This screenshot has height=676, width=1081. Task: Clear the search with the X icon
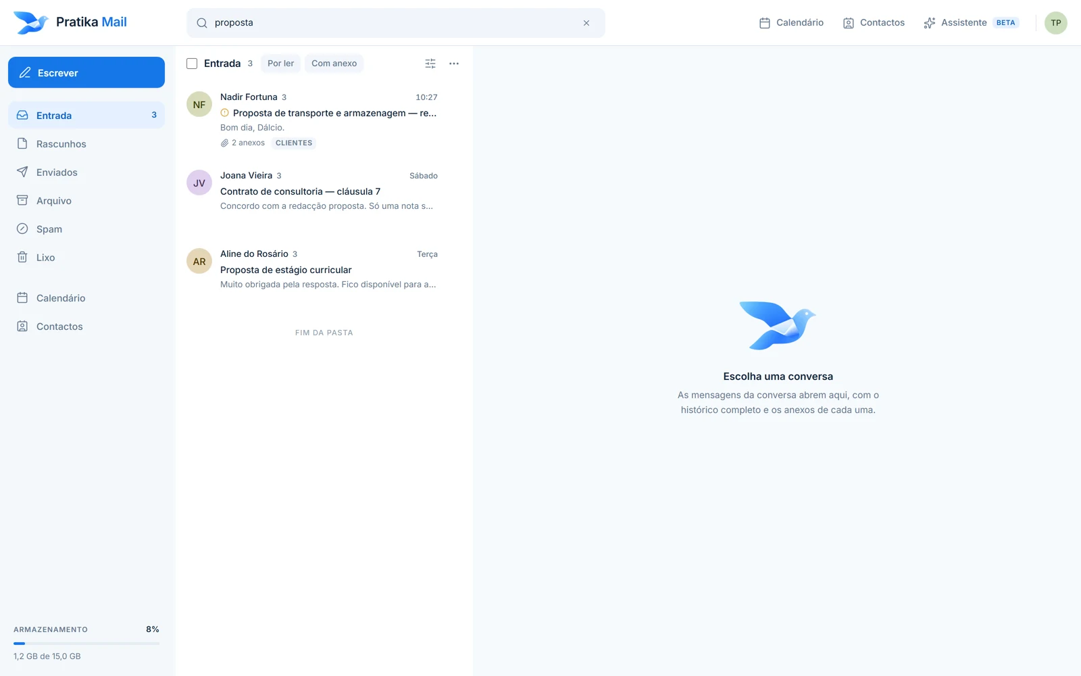pos(586,23)
